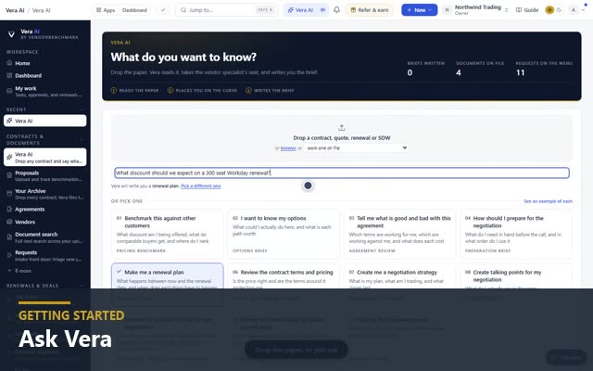Select Vera AI under Recent

45,121
